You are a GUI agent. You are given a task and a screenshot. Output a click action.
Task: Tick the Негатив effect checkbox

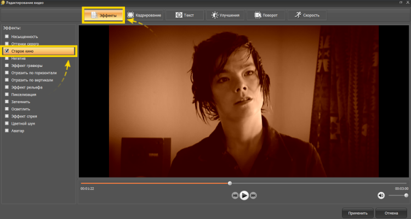pyautogui.click(x=7, y=58)
